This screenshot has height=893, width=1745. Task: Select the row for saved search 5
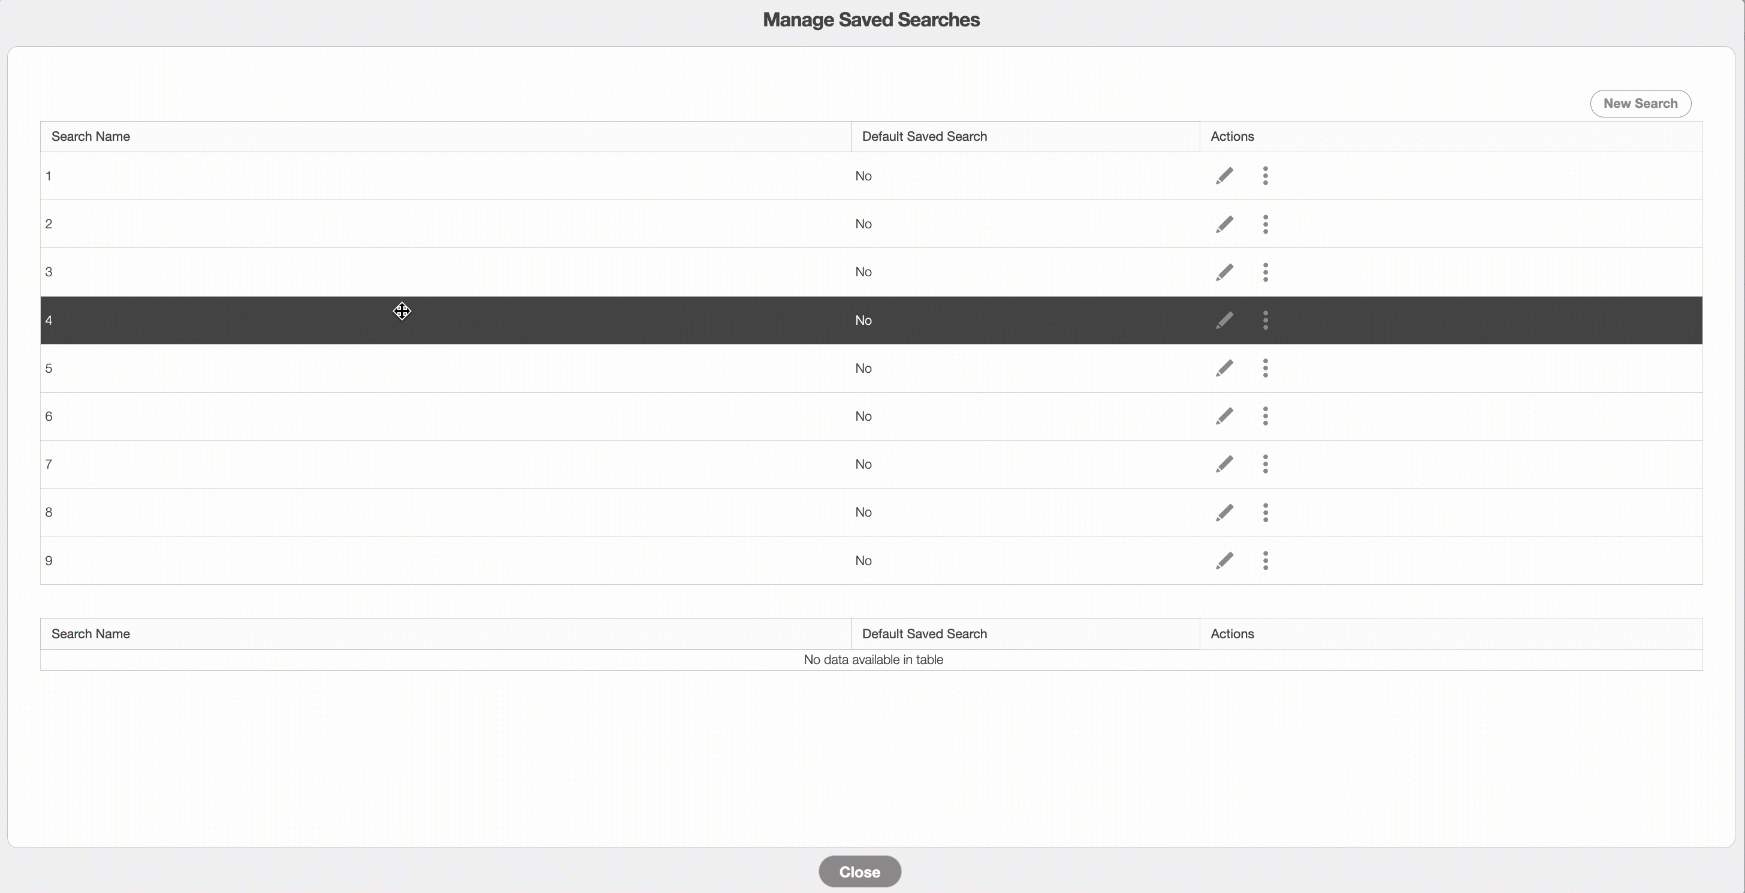tap(406, 369)
